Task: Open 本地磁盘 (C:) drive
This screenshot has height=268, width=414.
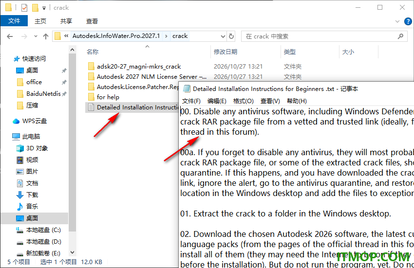Action: (x=43, y=230)
